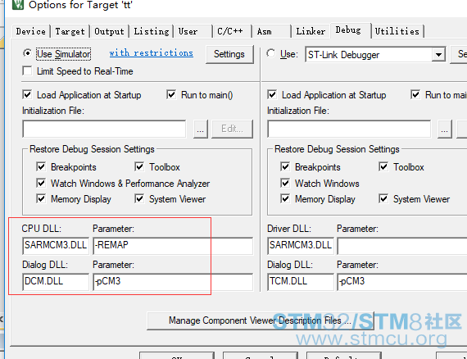This screenshot has height=359, width=467.
Task: Toggle simulator Run to main() checkbox
Action: 171,95
